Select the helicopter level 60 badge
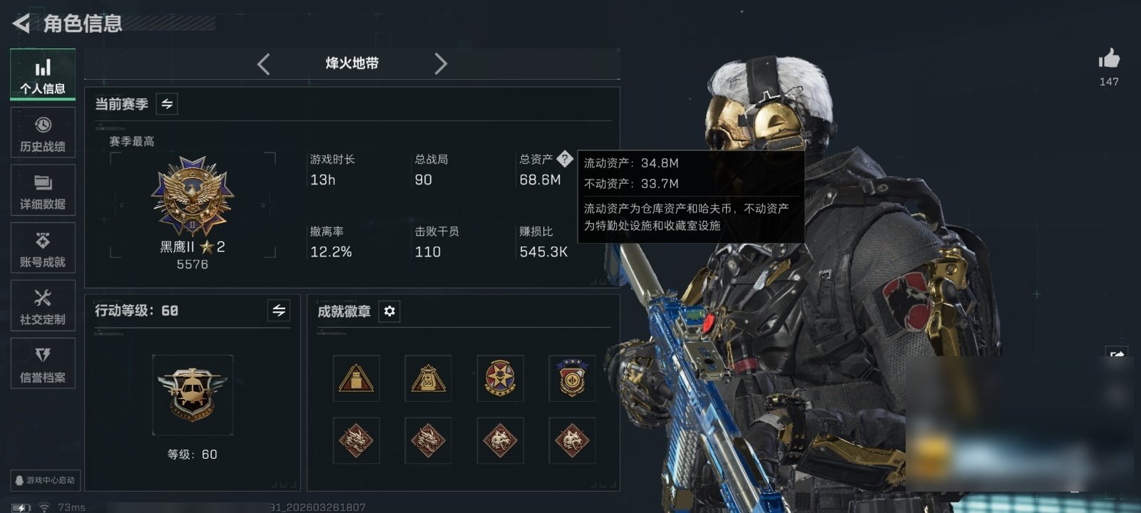Screen dimensions: 1141x513 [193, 395]
